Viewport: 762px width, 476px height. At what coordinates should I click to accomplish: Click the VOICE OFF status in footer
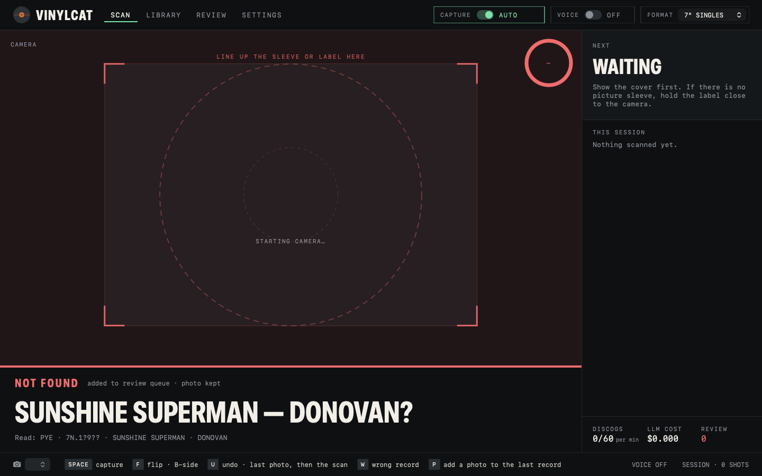pyautogui.click(x=649, y=464)
